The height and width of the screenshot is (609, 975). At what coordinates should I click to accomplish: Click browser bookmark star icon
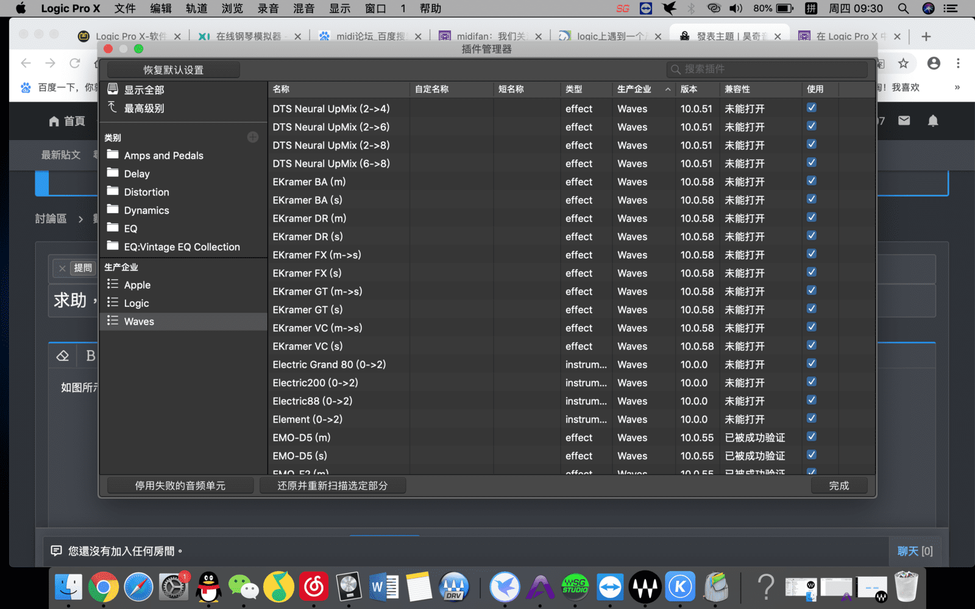click(903, 63)
